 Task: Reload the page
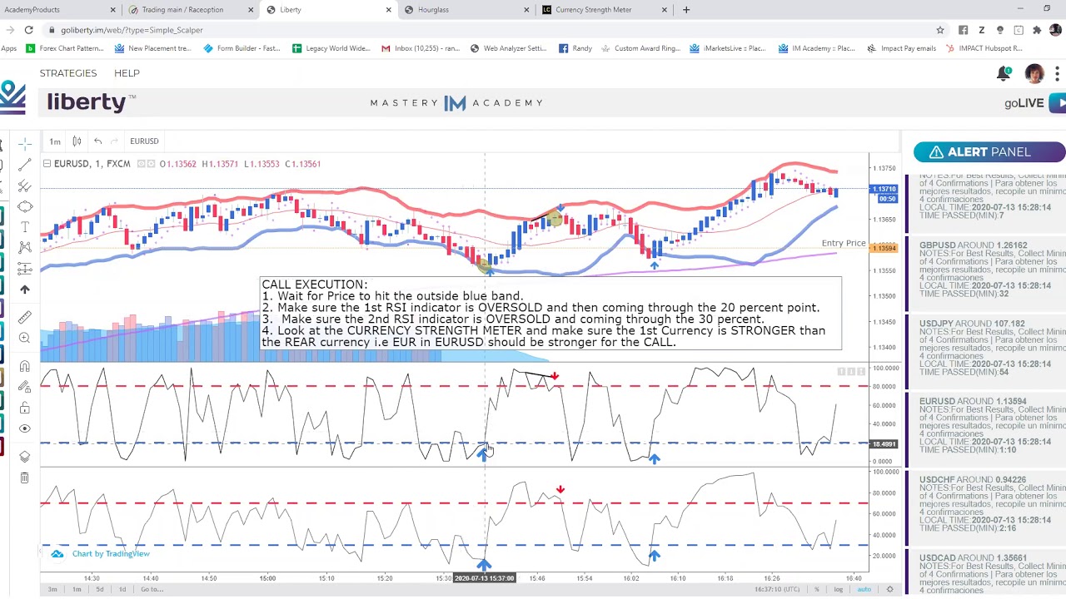28,30
